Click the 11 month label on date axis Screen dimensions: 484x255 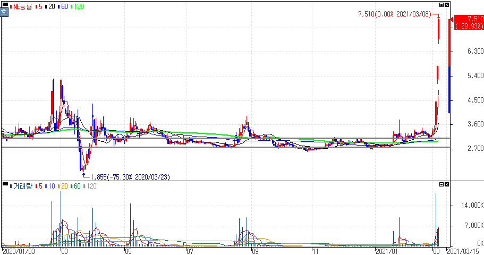tap(315, 251)
